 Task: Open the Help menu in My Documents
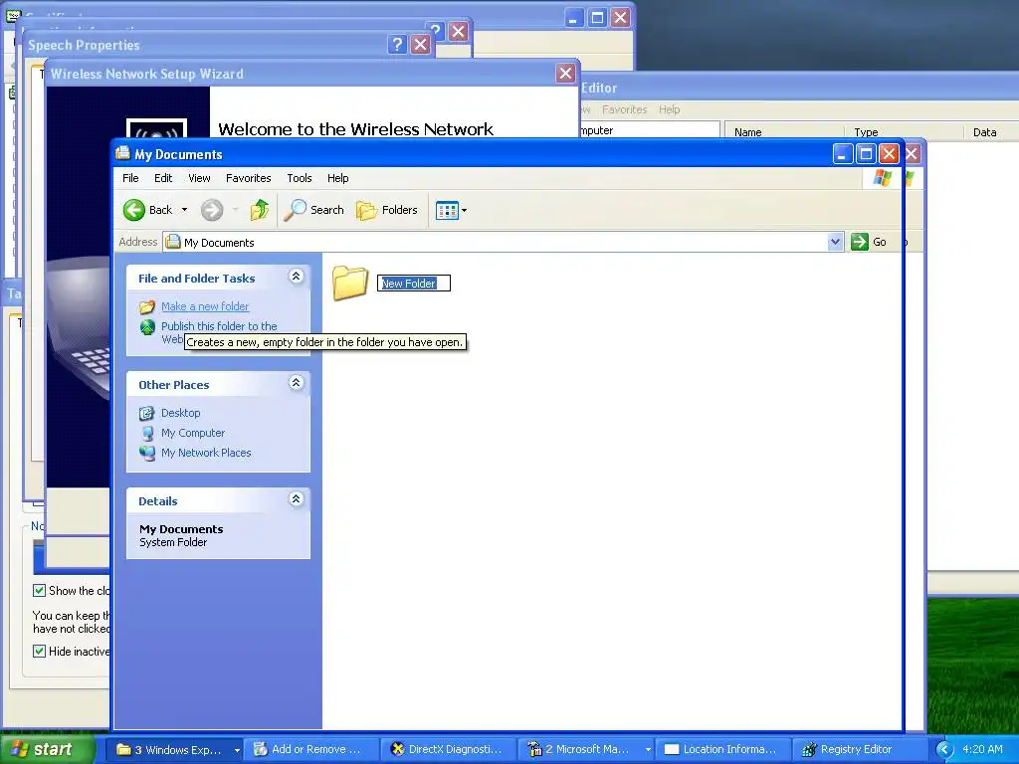[x=338, y=178]
